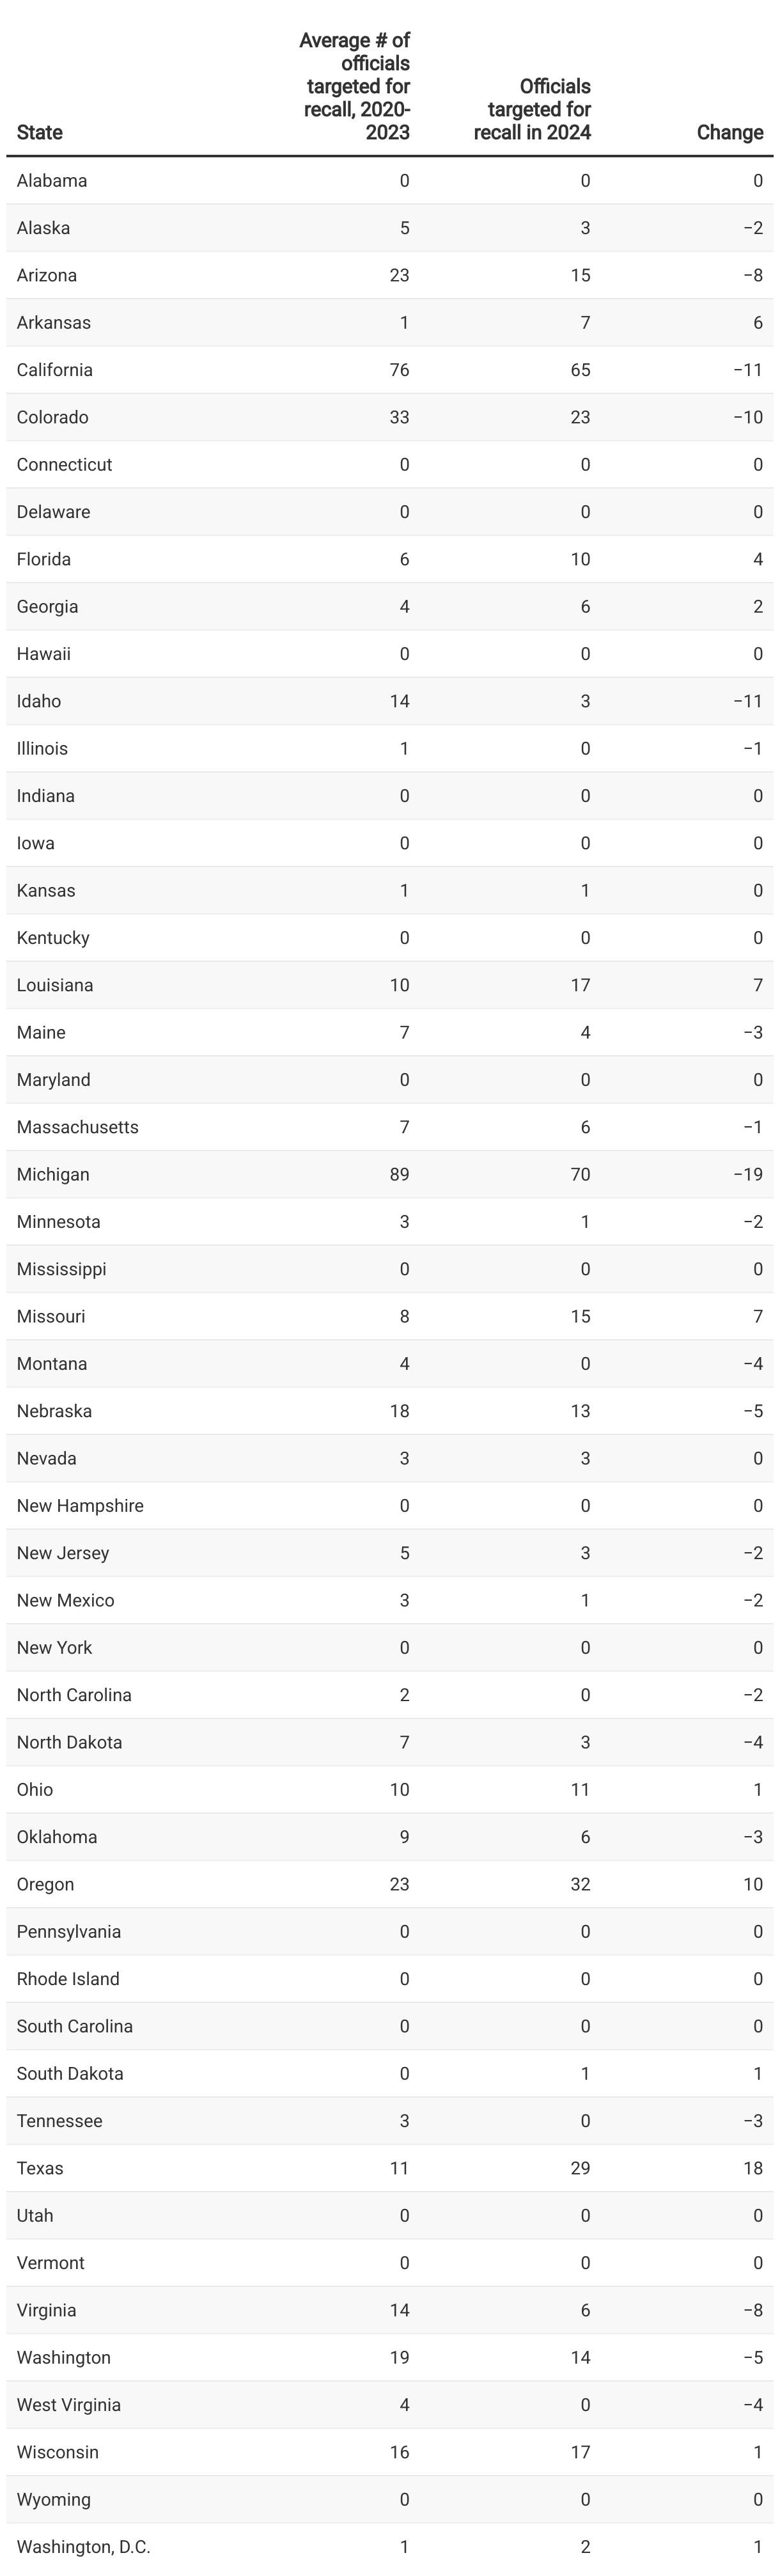780x2576 pixels.
Task: Click Colorado's change value of −10
Action: coord(748,417)
